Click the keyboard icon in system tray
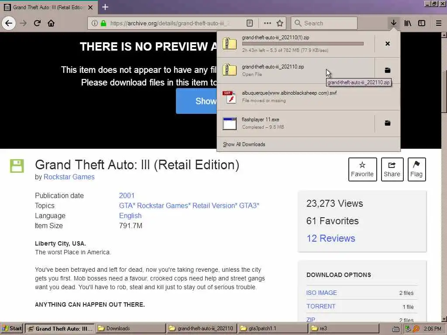 (396, 329)
